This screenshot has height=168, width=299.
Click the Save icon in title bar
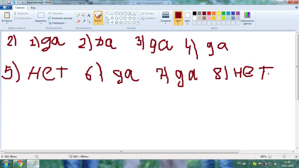(x=9, y=2)
